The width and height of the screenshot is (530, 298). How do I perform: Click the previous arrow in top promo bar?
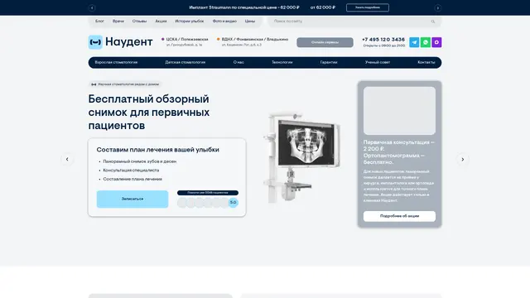tap(92, 7)
